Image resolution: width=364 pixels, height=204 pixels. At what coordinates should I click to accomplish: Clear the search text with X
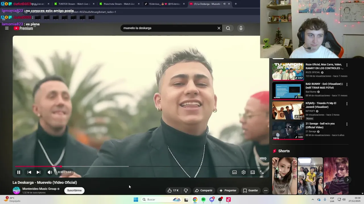219,28
